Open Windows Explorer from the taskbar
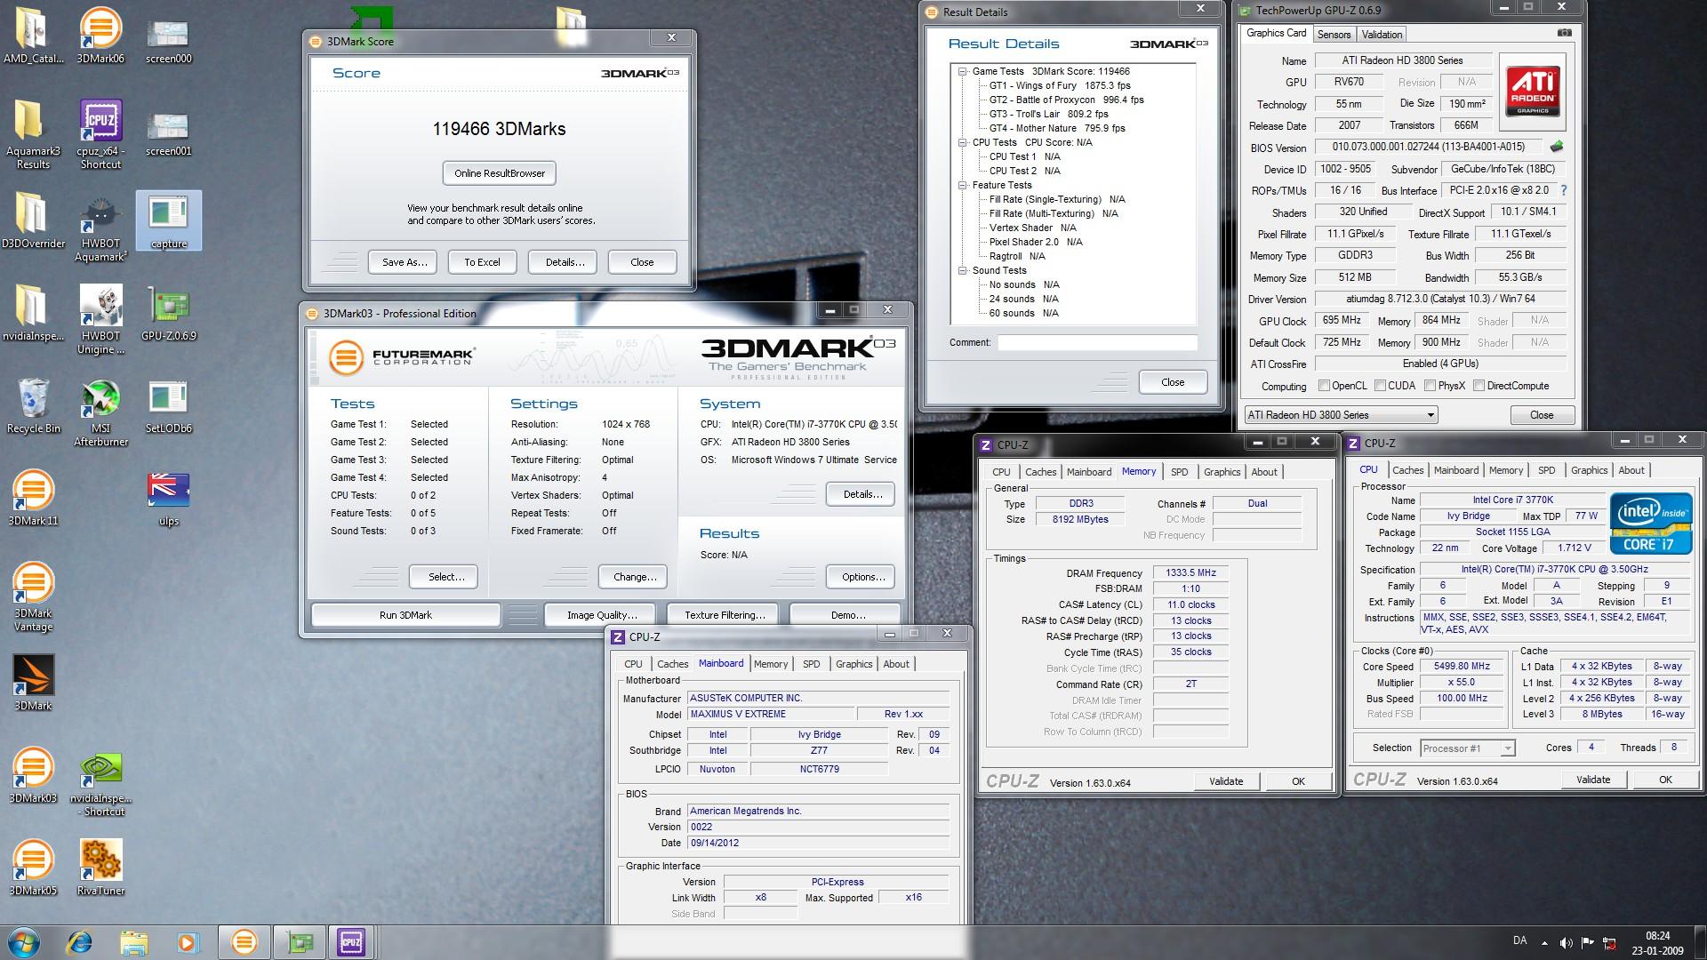 pyautogui.click(x=133, y=942)
